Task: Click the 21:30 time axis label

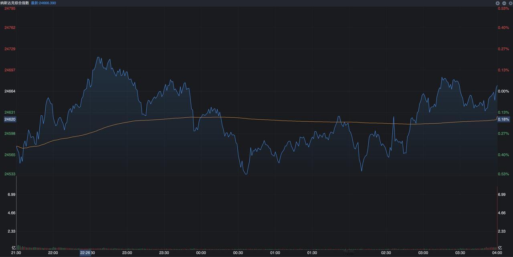Action: coord(16,253)
